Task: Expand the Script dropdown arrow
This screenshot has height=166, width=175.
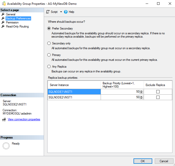Action: 61,12
